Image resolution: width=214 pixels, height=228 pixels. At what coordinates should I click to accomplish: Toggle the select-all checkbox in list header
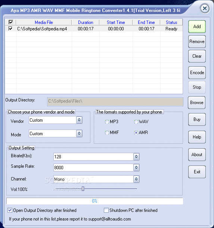click(x=11, y=22)
